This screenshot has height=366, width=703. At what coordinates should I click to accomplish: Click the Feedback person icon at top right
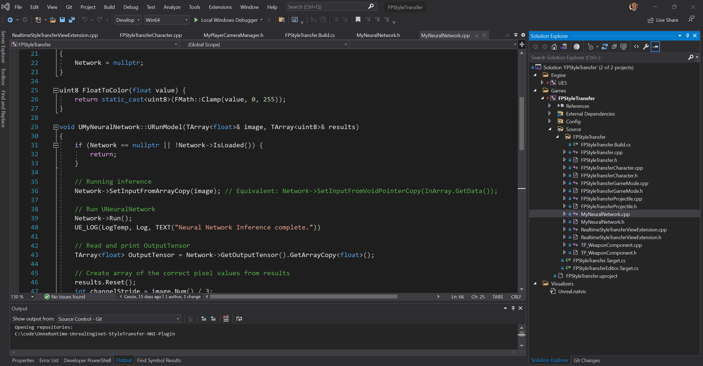tap(691, 19)
